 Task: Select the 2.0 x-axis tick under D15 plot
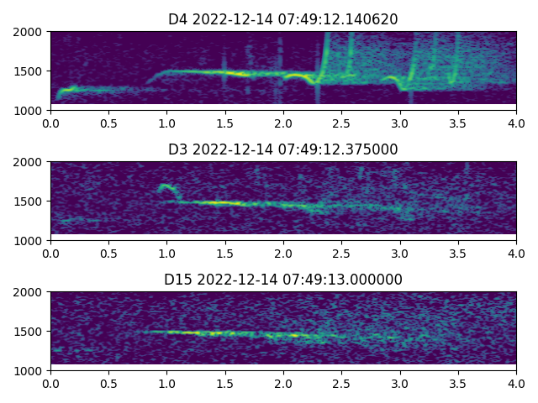coord(283,383)
